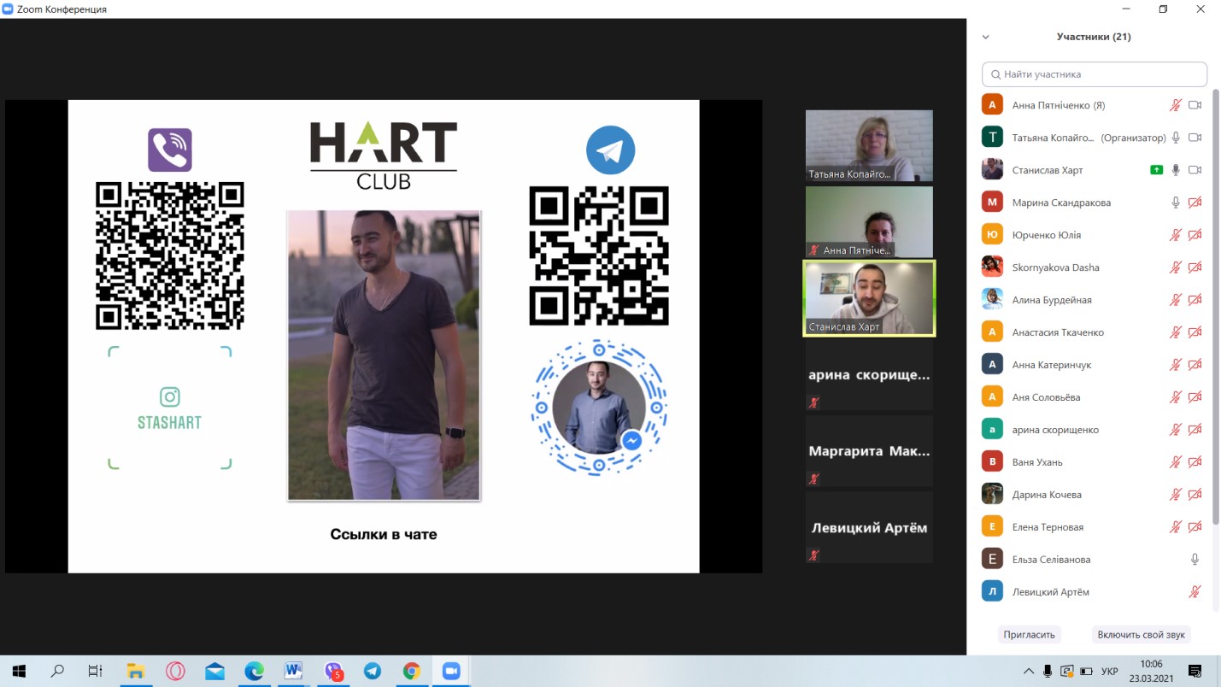Viewport: 1221px width, 687px height.
Task: Click Станислав Харт screen share icon
Action: (x=1156, y=170)
